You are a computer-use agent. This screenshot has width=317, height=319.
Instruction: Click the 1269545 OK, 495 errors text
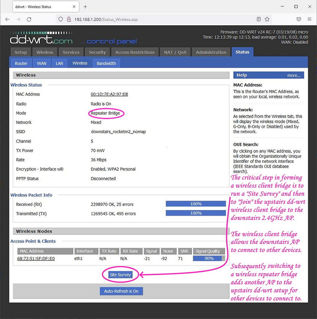coord(113,214)
